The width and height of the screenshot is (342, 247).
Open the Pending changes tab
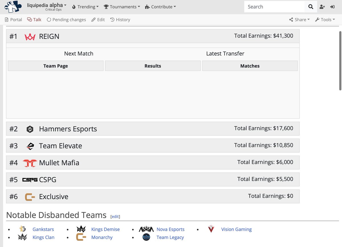[66, 20]
